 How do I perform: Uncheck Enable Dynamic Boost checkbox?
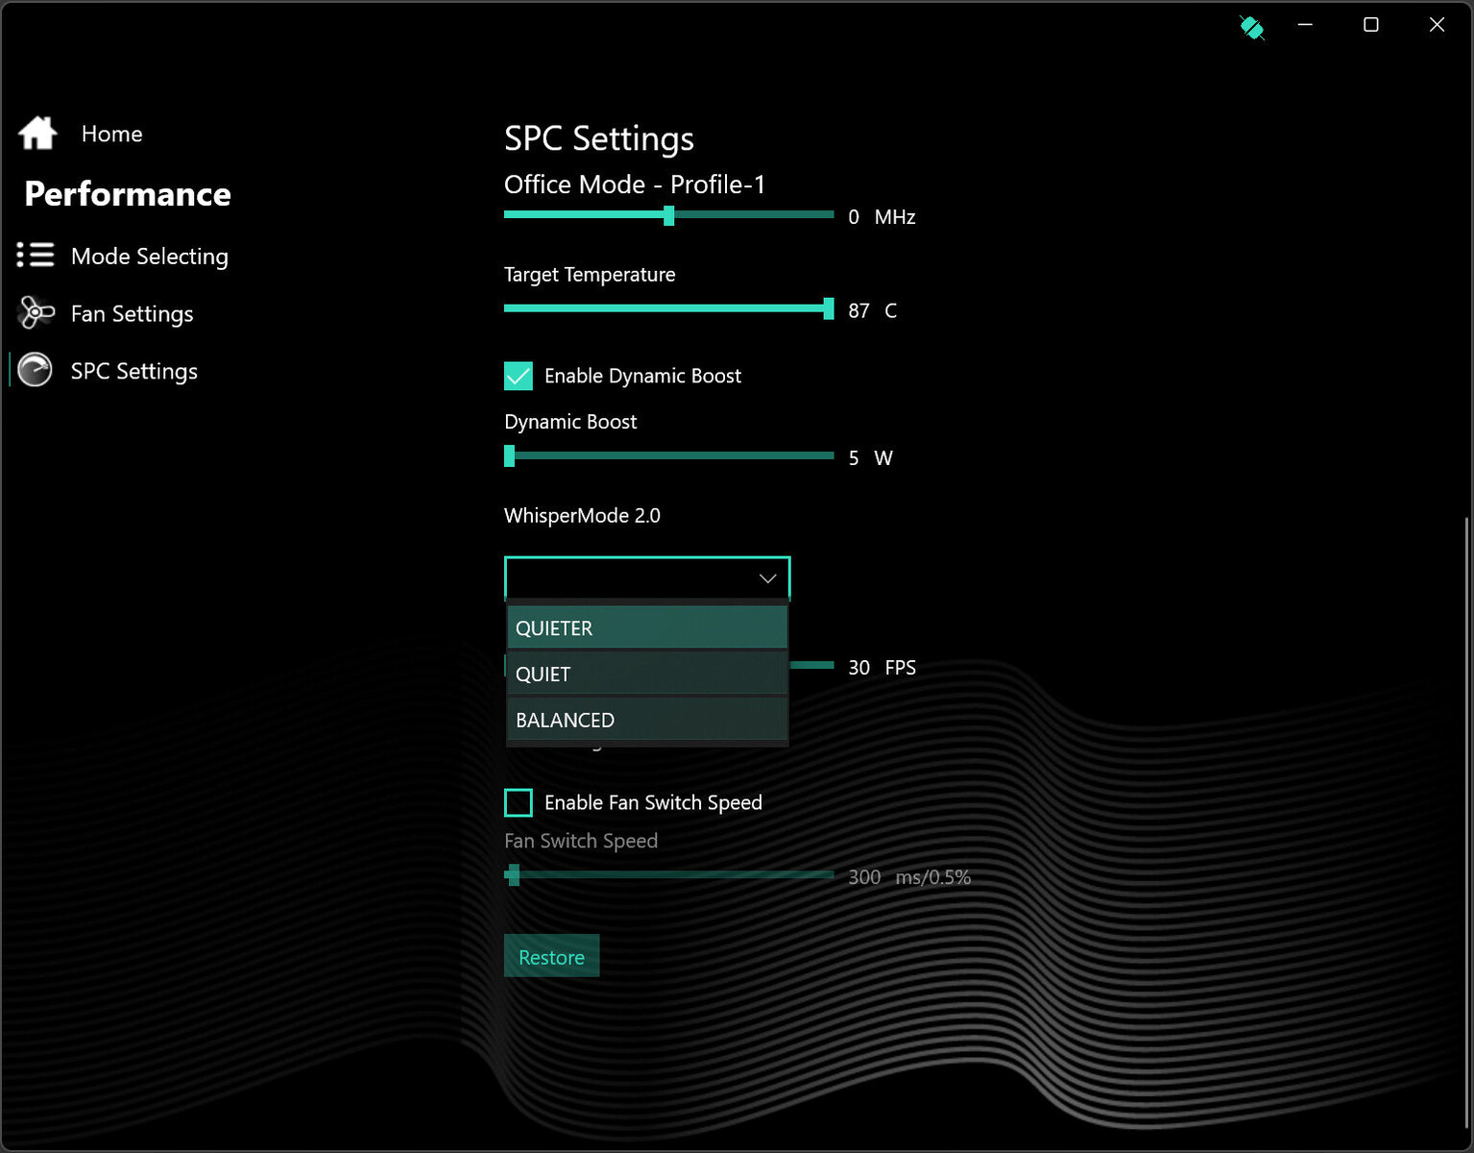pos(519,376)
